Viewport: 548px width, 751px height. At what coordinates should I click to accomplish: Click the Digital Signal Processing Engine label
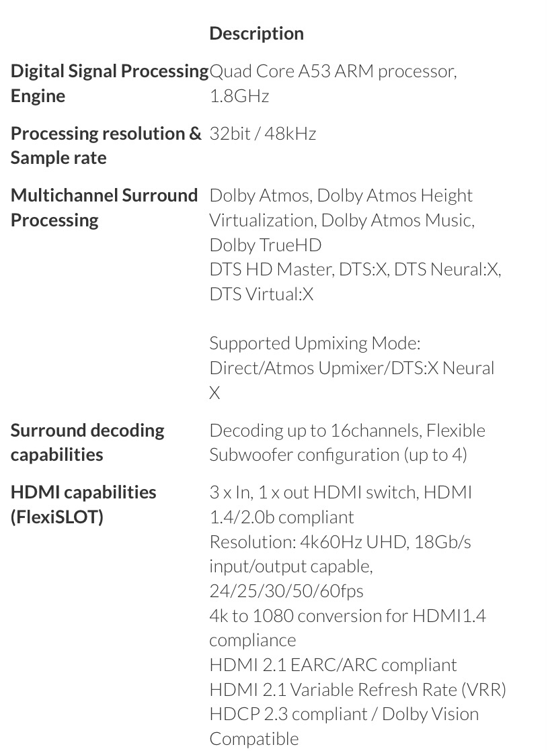[x=109, y=83]
